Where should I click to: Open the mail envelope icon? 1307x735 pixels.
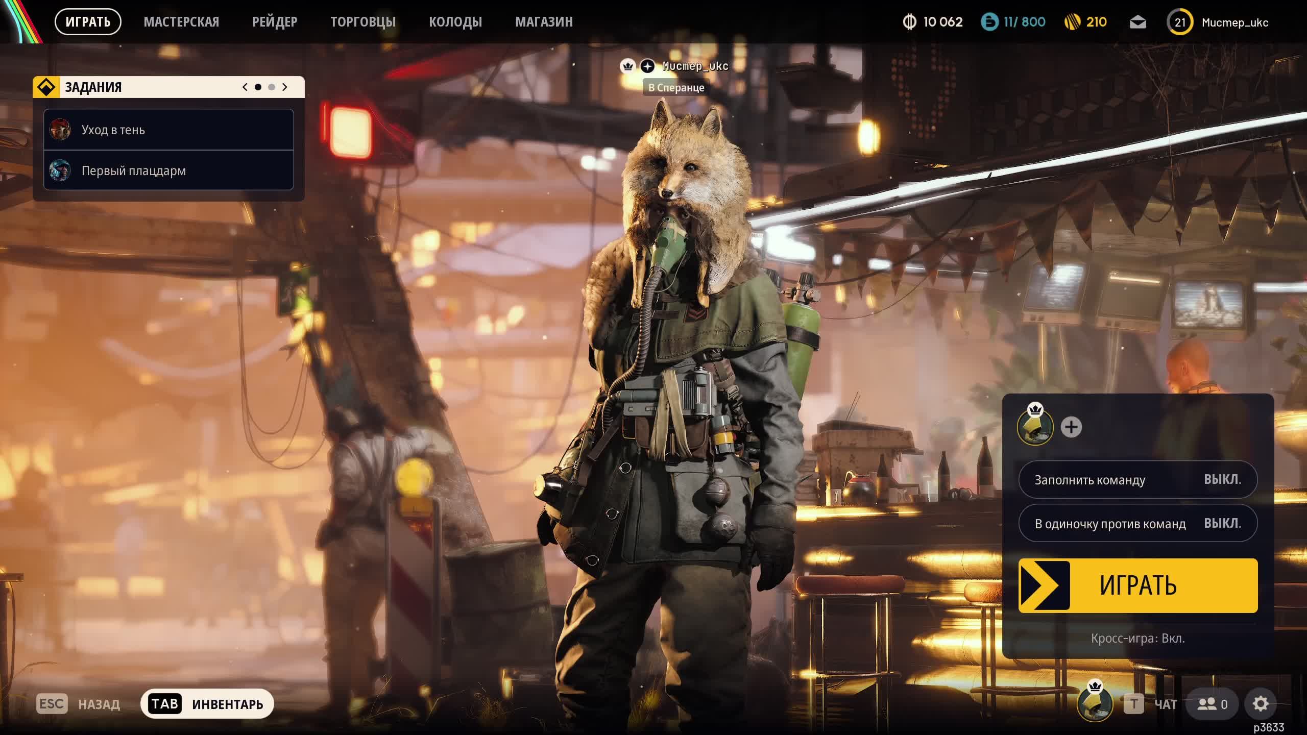(1137, 22)
